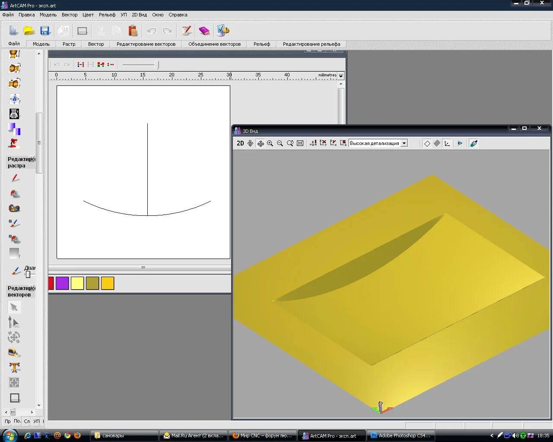Click the Previous zoom icon in 3D view
The width and height of the screenshot is (553, 442).
pos(290,143)
